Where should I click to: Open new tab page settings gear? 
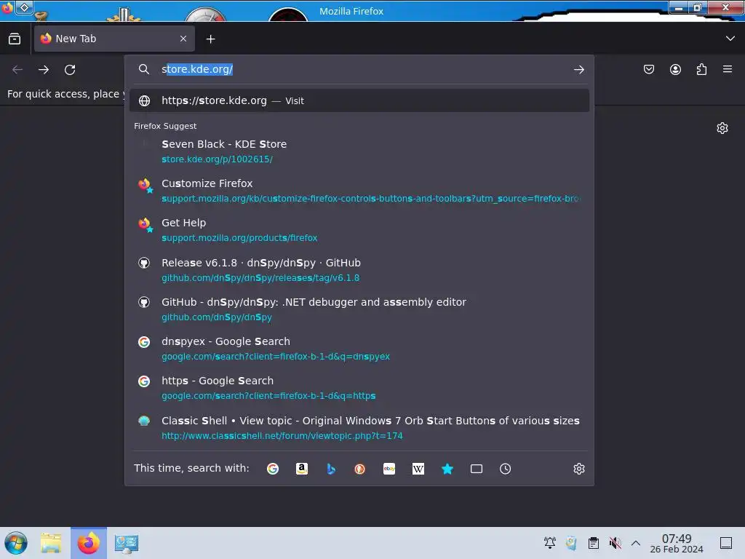point(722,128)
